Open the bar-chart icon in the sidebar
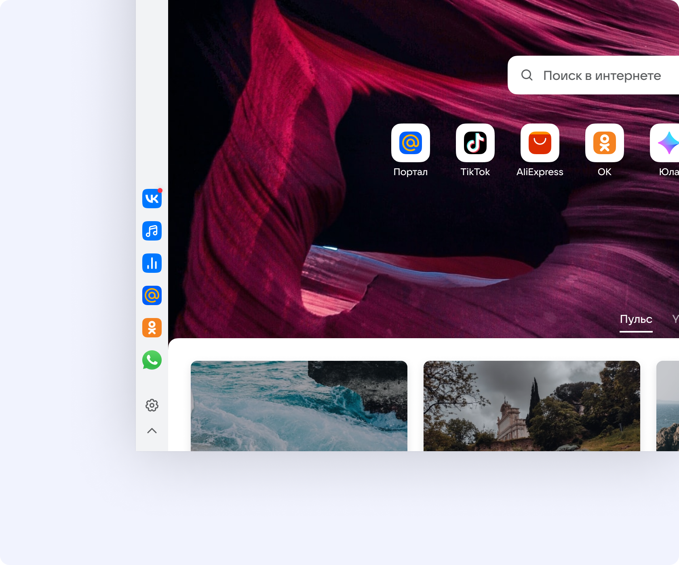This screenshot has height=565, width=679. click(152, 263)
